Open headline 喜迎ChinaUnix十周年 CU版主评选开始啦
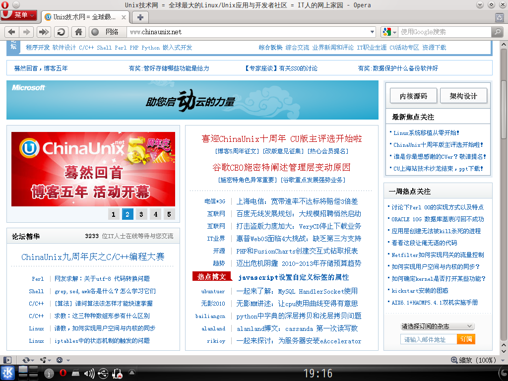 click(282, 139)
